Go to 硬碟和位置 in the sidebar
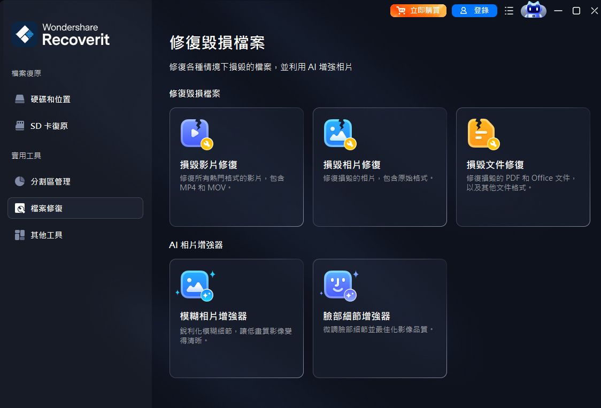This screenshot has width=601, height=408. click(x=75, y=99)
